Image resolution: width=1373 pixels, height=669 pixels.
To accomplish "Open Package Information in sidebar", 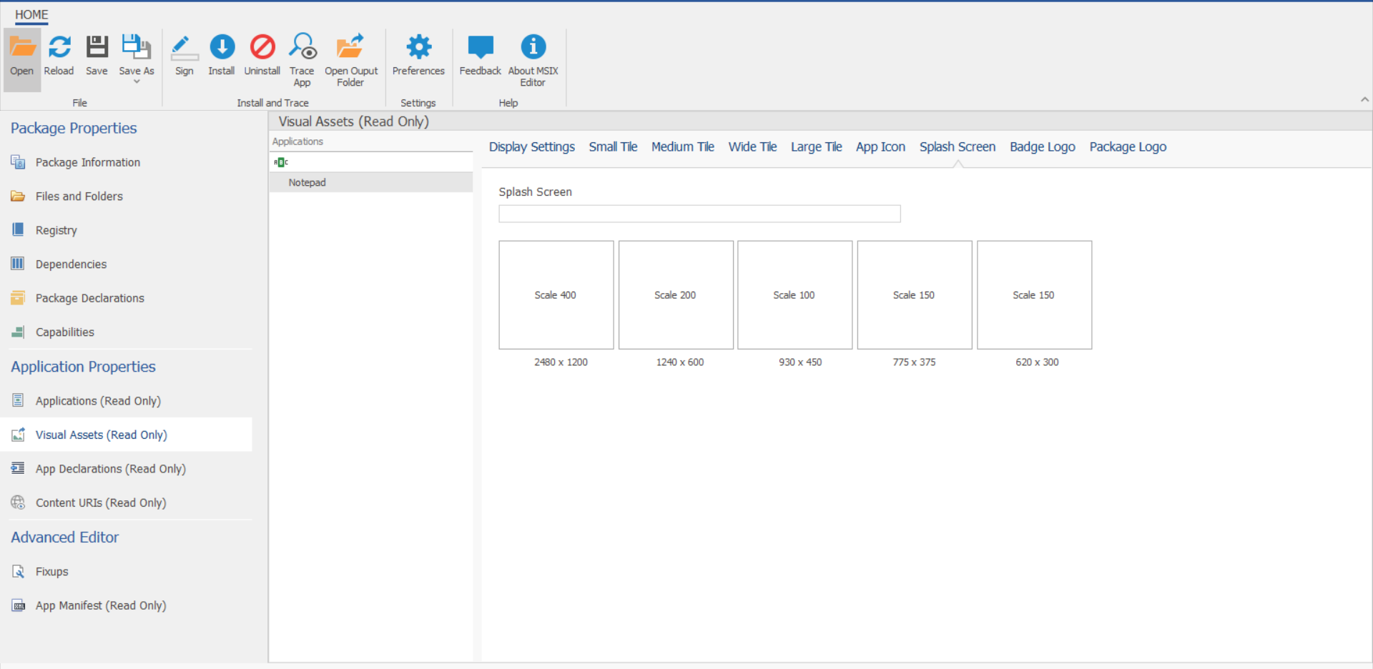I will tap(87, 162).
